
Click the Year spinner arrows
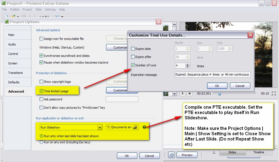pos(230,49)
